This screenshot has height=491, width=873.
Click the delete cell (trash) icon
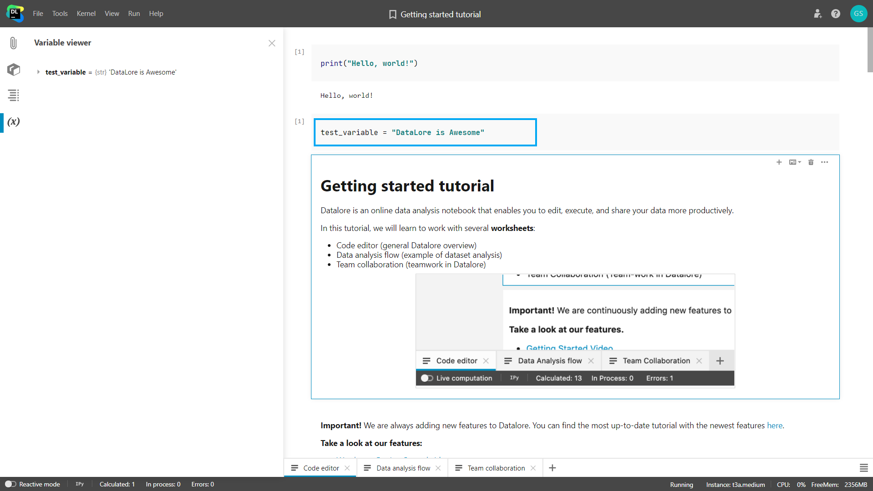click(x=811, y=162)
